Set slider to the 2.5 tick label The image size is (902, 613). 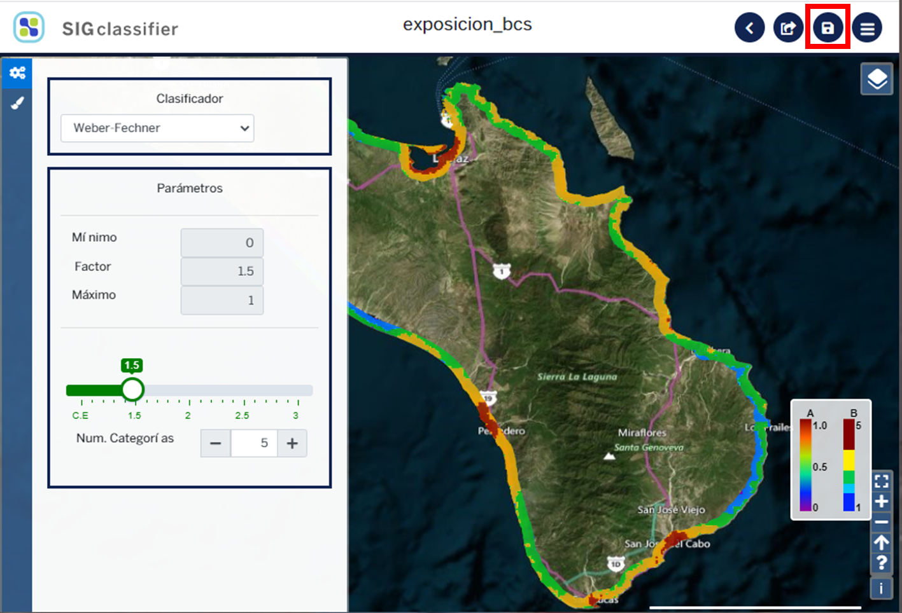[x=242, y=415]
